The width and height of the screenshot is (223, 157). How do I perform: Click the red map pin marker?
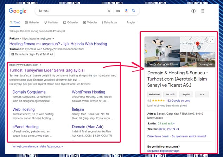tap(198, 44)
